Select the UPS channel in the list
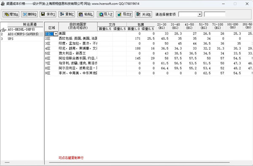Image resolution: width=253 pixels, height=166 pixels. pyautogui.click(x=11, y=39)
